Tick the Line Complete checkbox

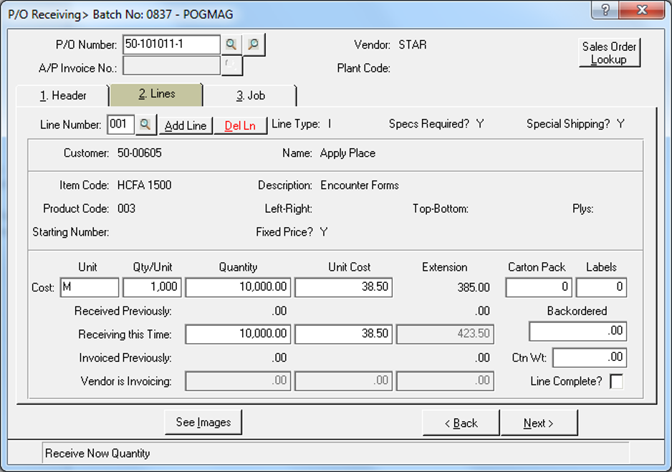click(x=616, y=381)
